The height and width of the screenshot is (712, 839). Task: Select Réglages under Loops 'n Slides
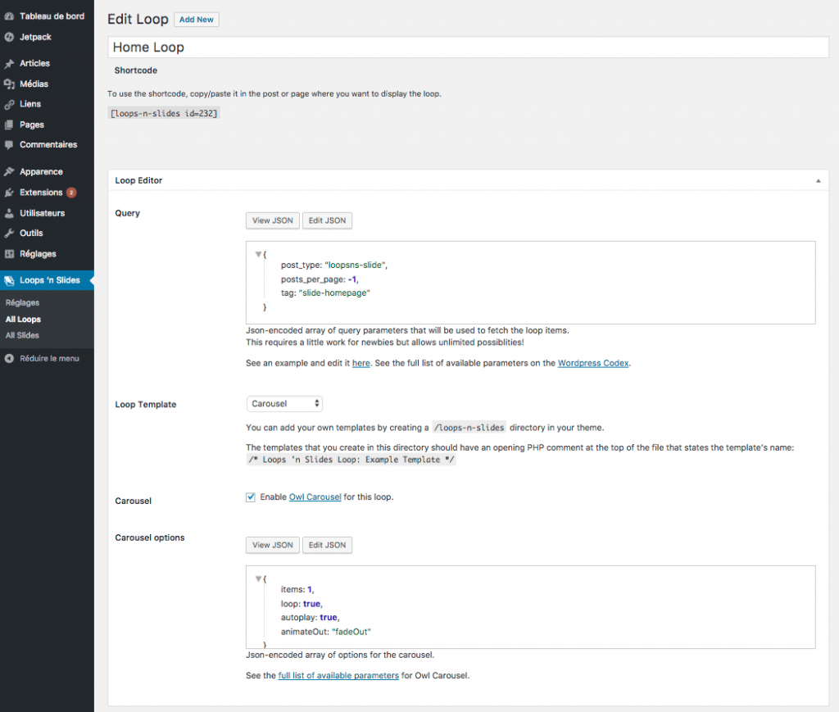(22, 303)
